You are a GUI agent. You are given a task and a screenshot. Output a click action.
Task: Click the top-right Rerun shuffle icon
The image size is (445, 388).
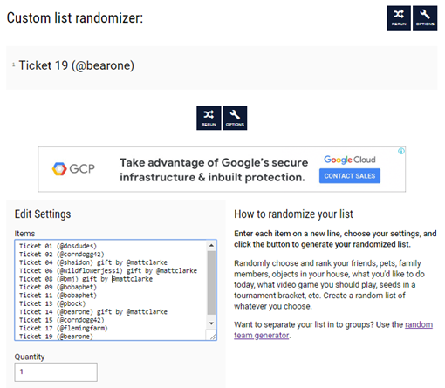pyautogui.click(x=399, y=17)
